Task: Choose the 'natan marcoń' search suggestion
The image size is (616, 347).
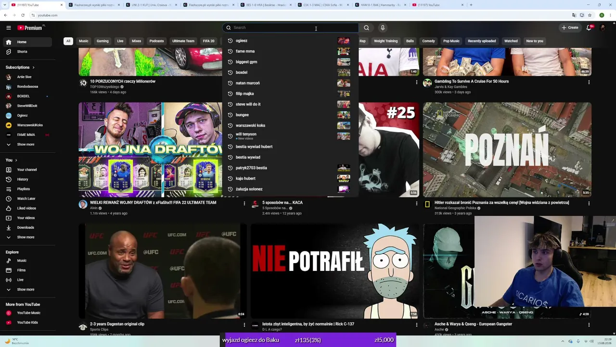Action: pyautogui.click(x=290, y=83)
